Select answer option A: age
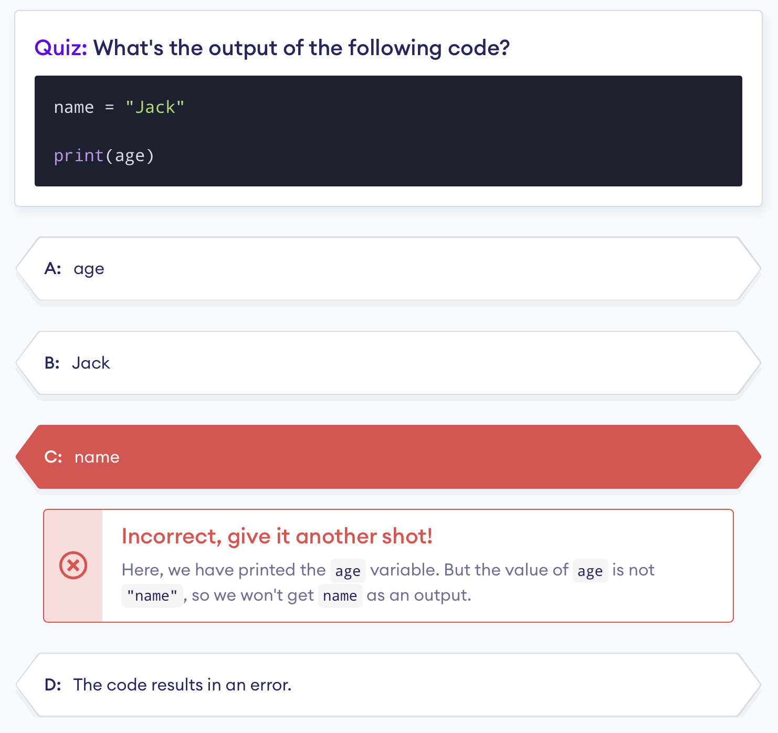Screen dimensions: 778x733 coord(388,269)
